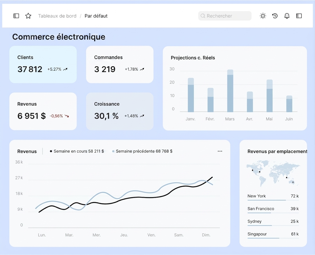Open the history clock icon
The image size is (315, 255).
275,16
